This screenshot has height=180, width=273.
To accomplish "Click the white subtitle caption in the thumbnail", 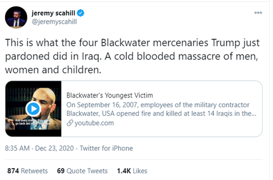I will 32,122.
